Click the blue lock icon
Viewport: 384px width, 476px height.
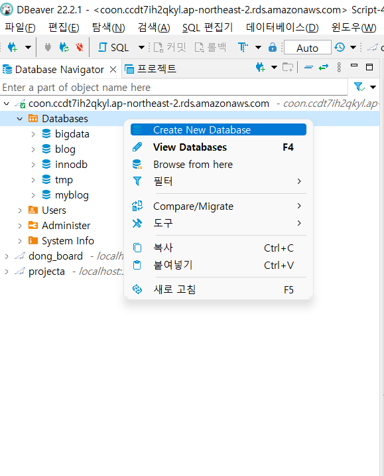tap(273, 47)
